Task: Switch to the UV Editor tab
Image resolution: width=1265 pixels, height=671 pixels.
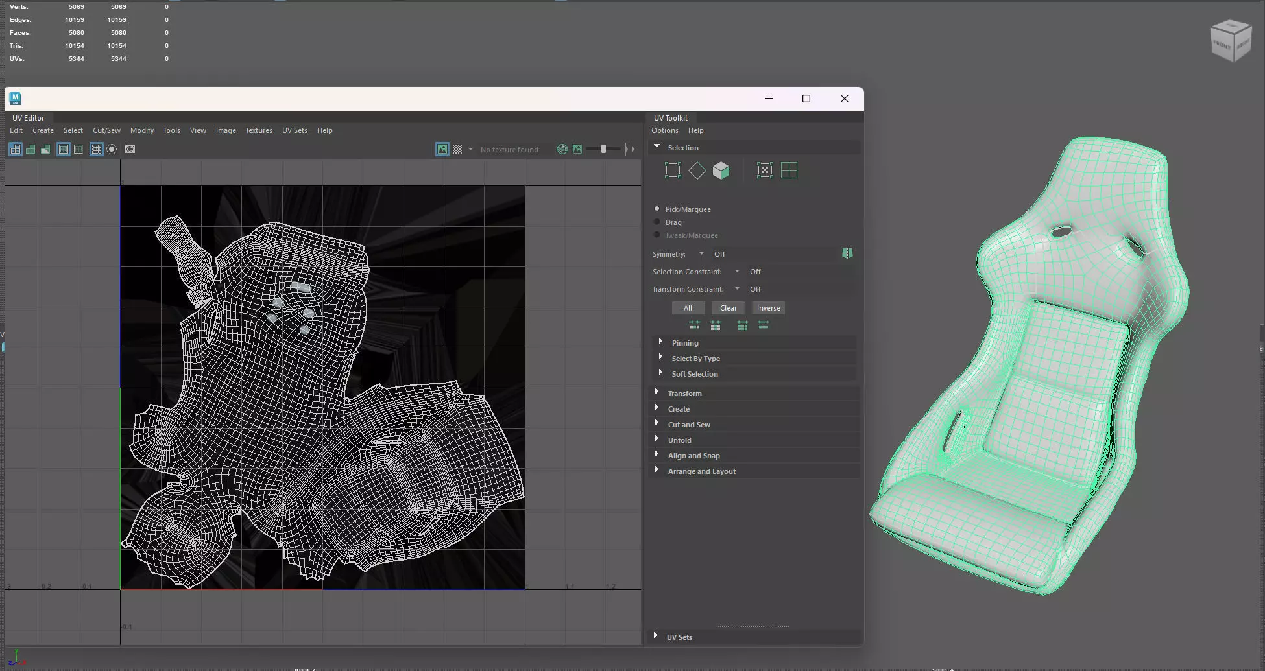Action: pos(29,118)
